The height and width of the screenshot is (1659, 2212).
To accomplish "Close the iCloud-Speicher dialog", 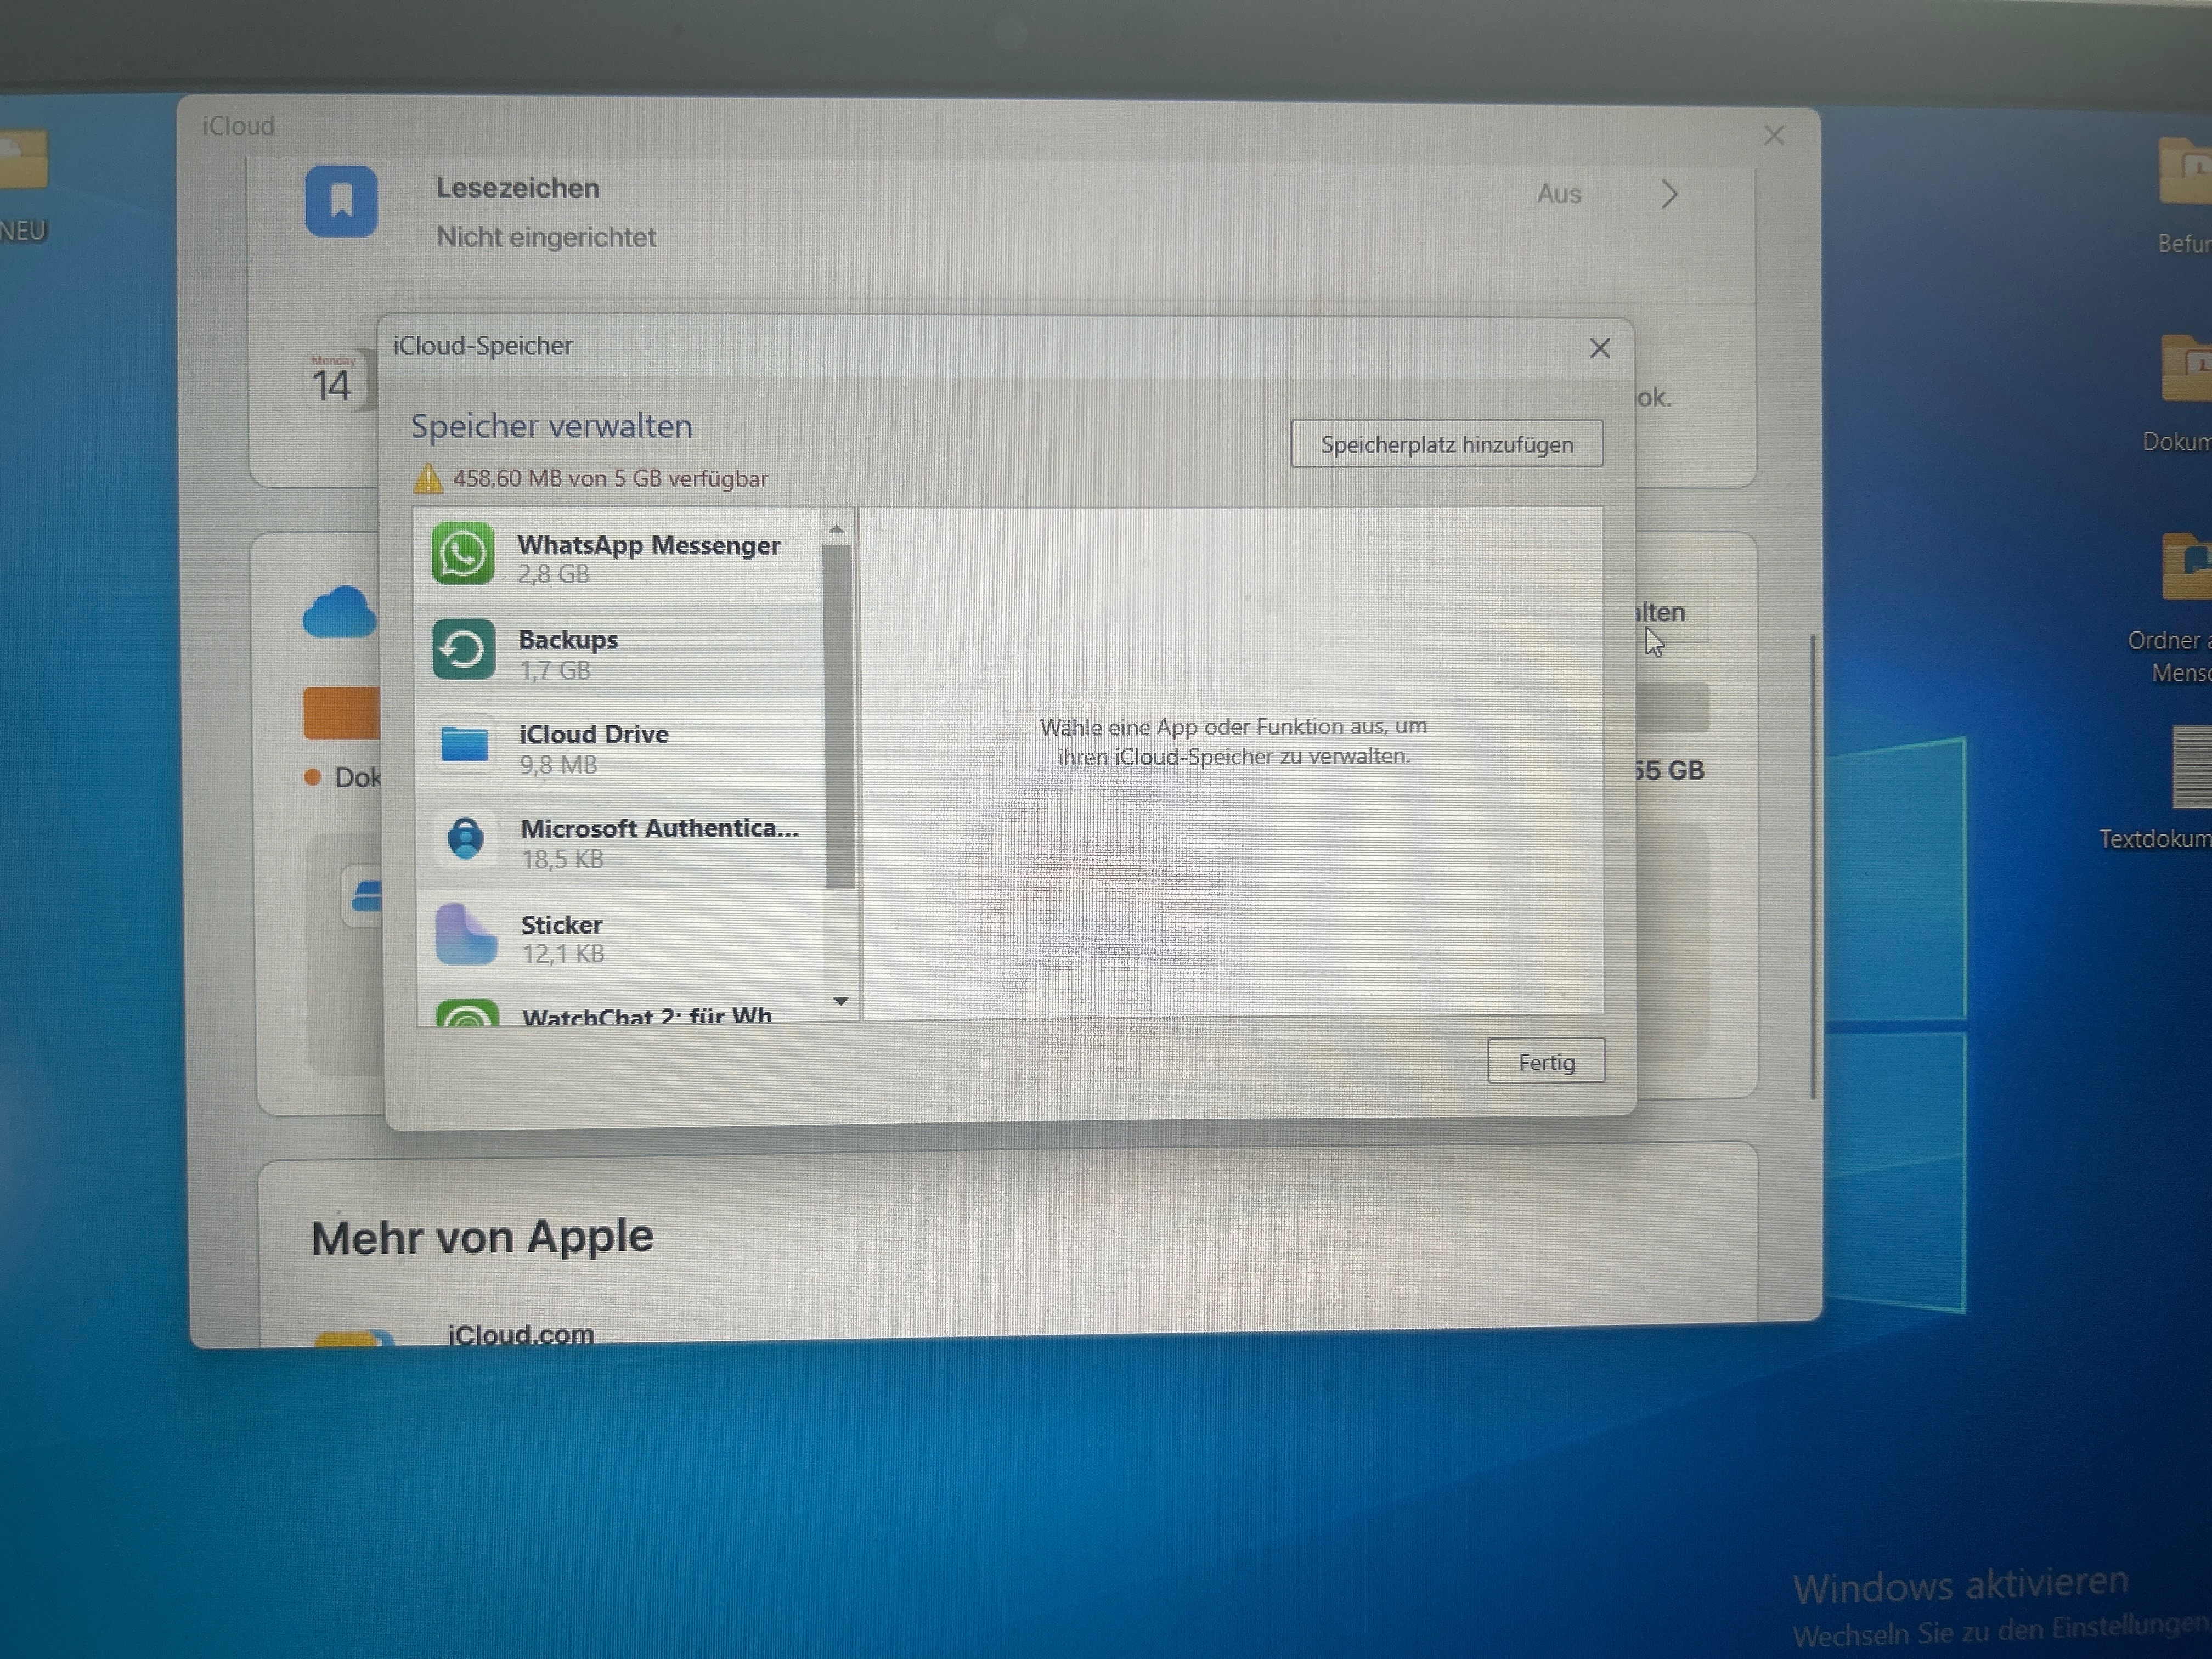I will click(x=1599, y=348).
